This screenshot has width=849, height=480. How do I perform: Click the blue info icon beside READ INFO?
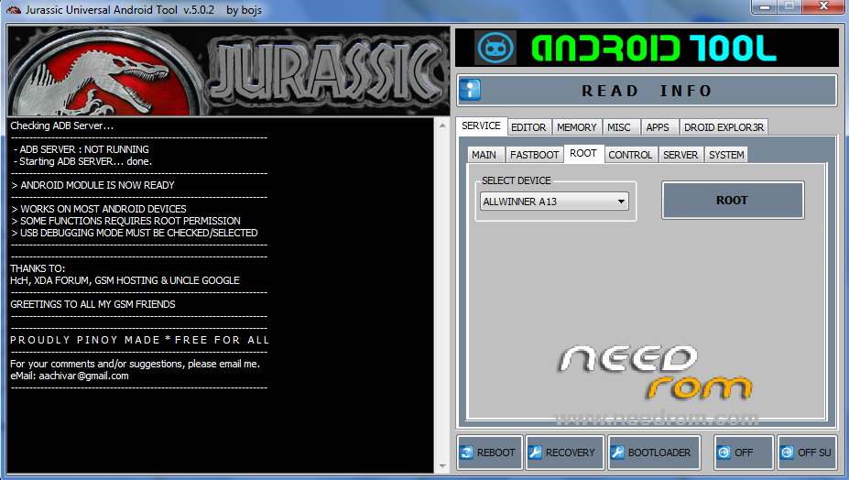470,91
